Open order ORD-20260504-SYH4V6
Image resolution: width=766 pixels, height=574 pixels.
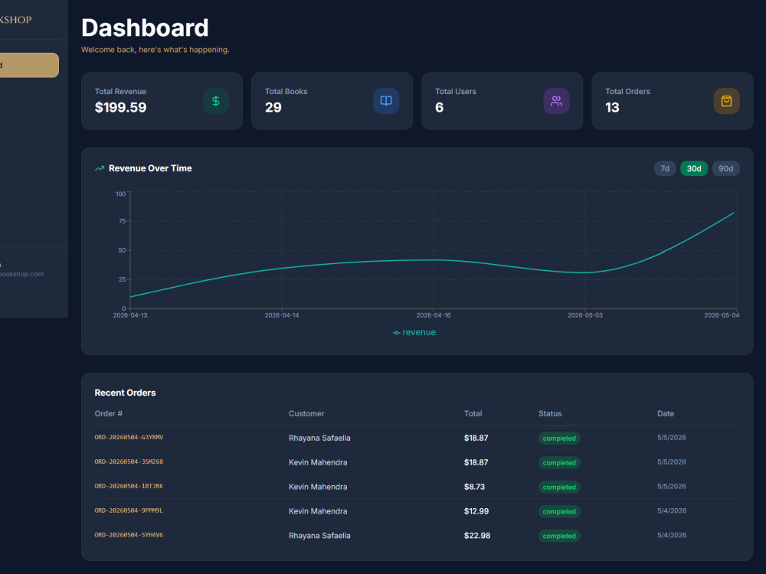[129, 535]
